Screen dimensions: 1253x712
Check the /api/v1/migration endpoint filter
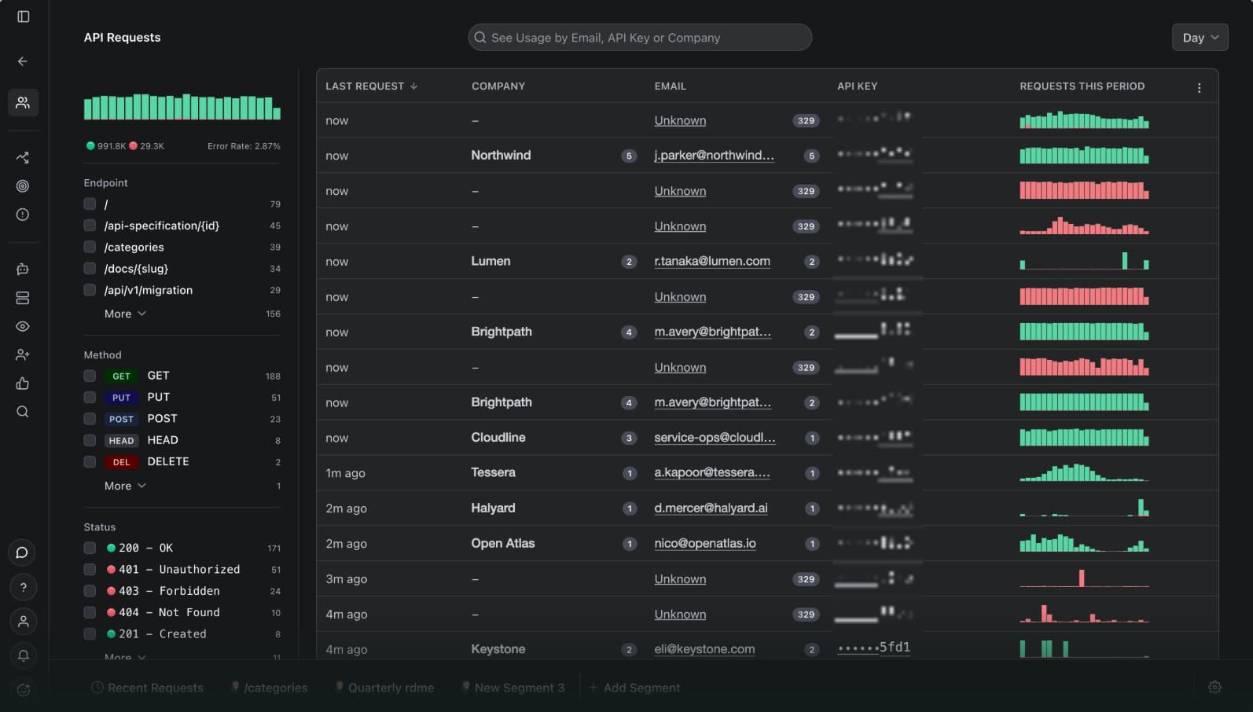click(90, 290)
